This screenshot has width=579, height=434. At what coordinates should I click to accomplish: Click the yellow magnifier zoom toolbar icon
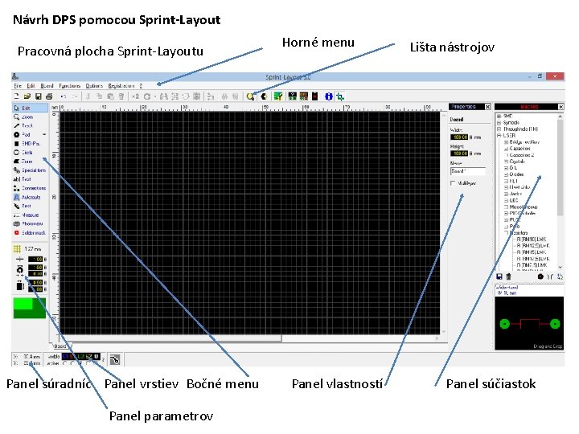coord(251,96)
